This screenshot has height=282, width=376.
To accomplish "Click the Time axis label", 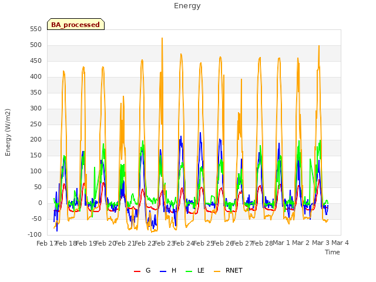I will pyautogui.click(x=332, y=252).
